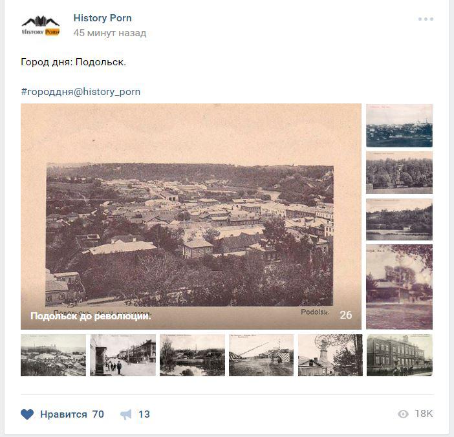Open the third right-column riverside thumbnail
Image resolution: width=454 pixels, height=437 pixels.
click(399, 220)
